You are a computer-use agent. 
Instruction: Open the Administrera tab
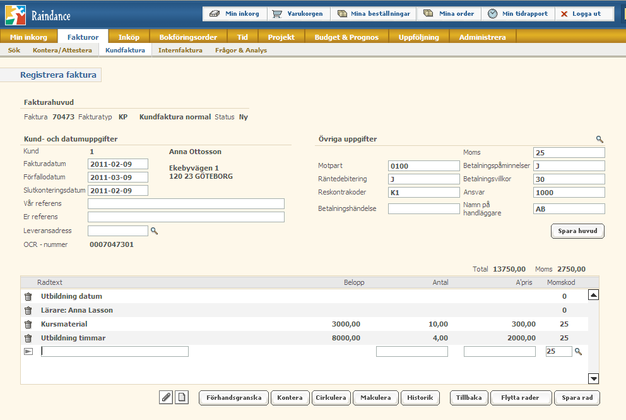[x=482, y=37]
